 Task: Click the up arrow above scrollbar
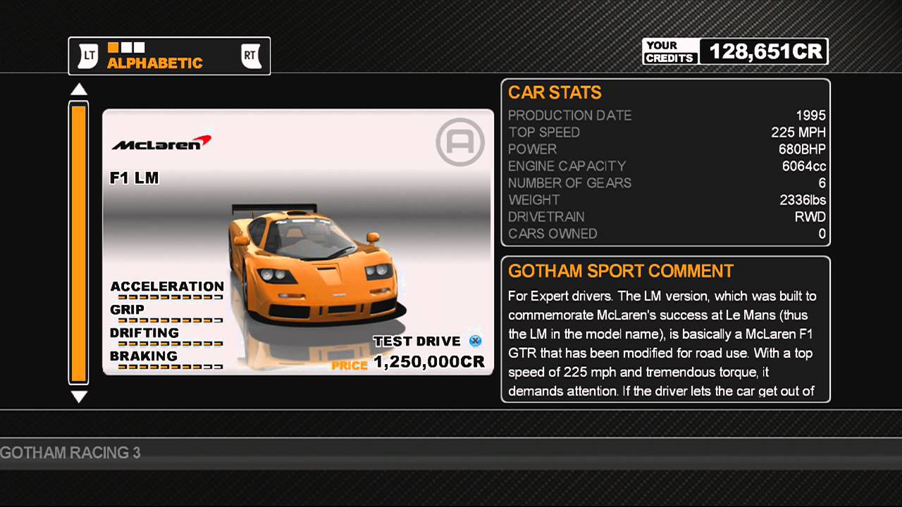point(79,89)
